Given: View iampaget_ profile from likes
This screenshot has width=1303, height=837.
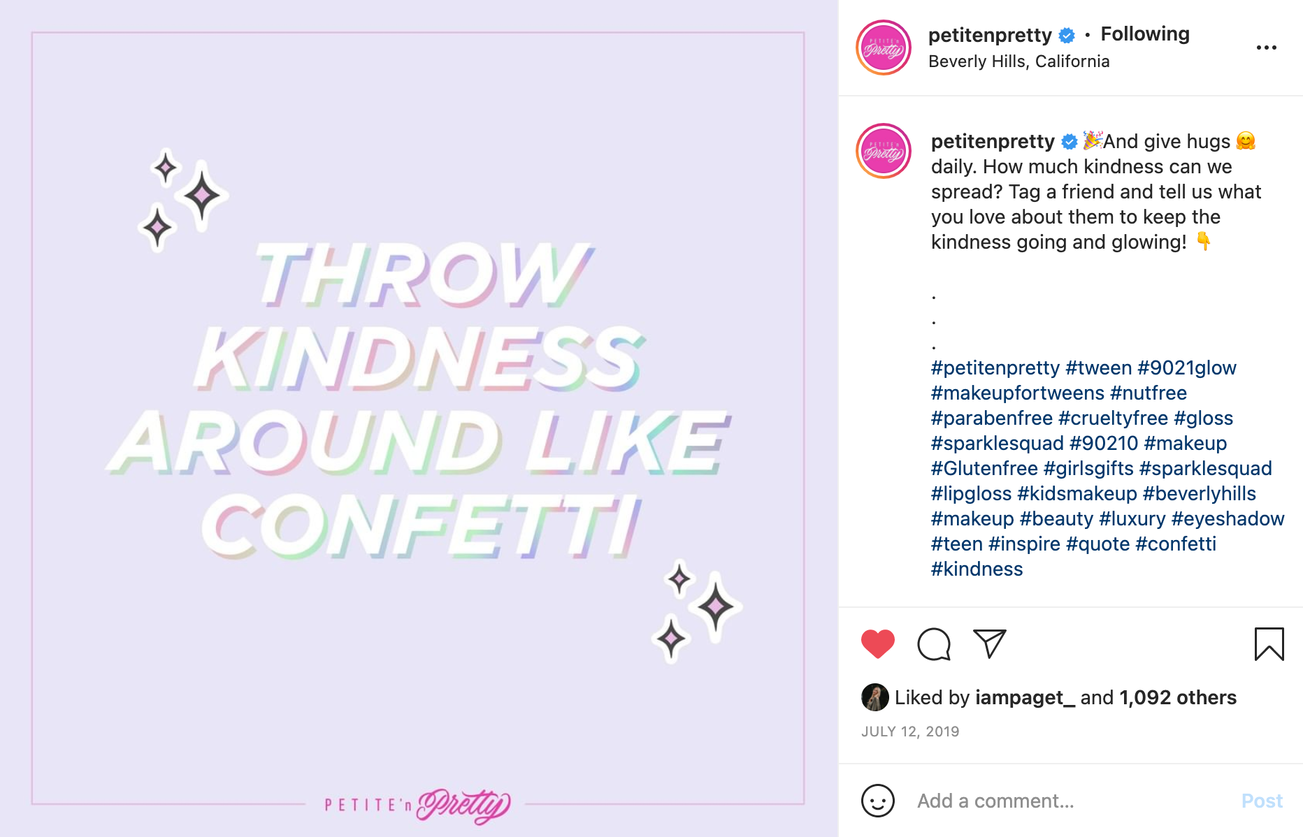Looking at the screenshot, I should [x=1025, y=697].
